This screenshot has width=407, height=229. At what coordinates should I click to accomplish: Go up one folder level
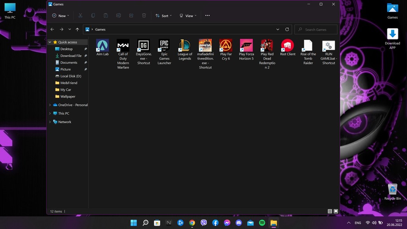[78, 29]
